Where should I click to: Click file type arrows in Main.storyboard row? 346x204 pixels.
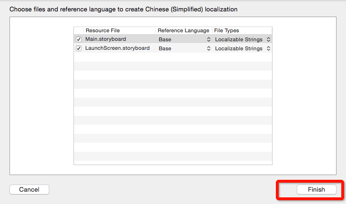pyautogui.click(x=268, y=39)
